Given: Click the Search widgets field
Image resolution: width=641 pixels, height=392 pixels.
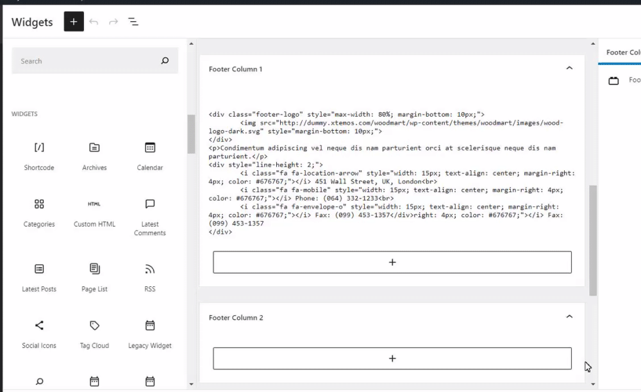Looking at the screenshot, I should [95, 61].
